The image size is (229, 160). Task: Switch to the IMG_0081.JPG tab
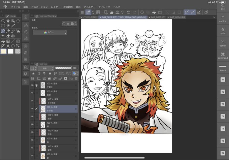[x=158, y=17]
